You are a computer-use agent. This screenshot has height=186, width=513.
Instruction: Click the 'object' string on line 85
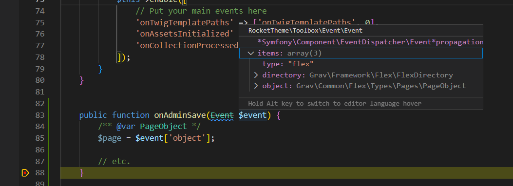click(x=187, y=138)
